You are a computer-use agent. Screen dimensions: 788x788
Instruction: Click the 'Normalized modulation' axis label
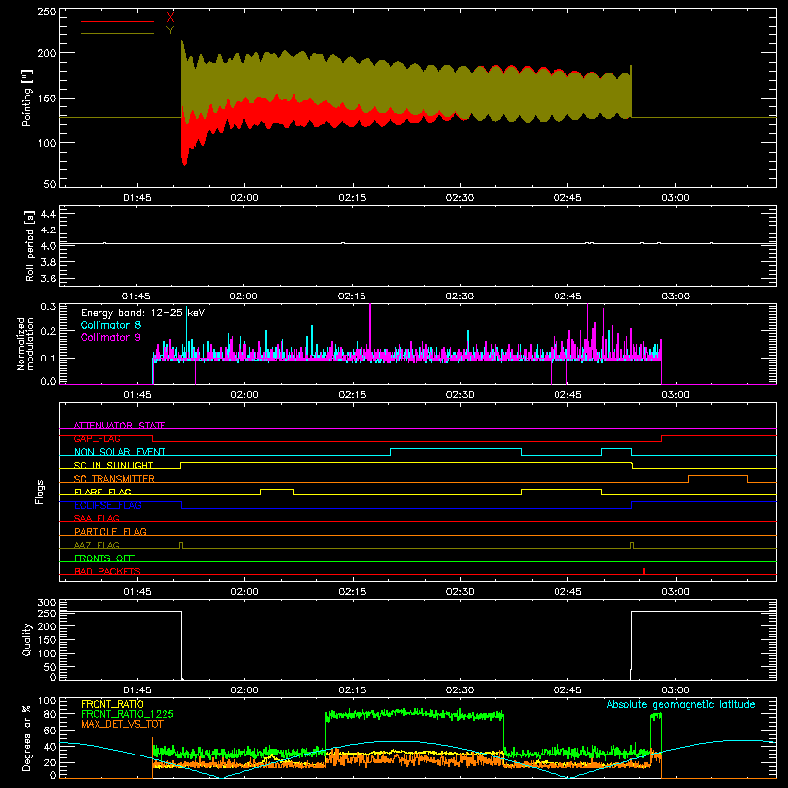(25, 344)
